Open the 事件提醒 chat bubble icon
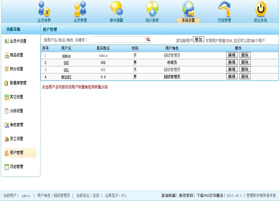280x201 pixels. [x=116, y=9]
